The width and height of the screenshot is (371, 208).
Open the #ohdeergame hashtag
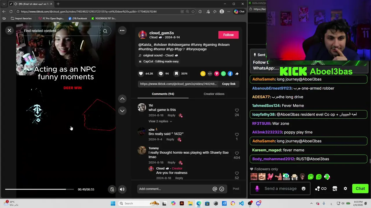tap(179, 45)
